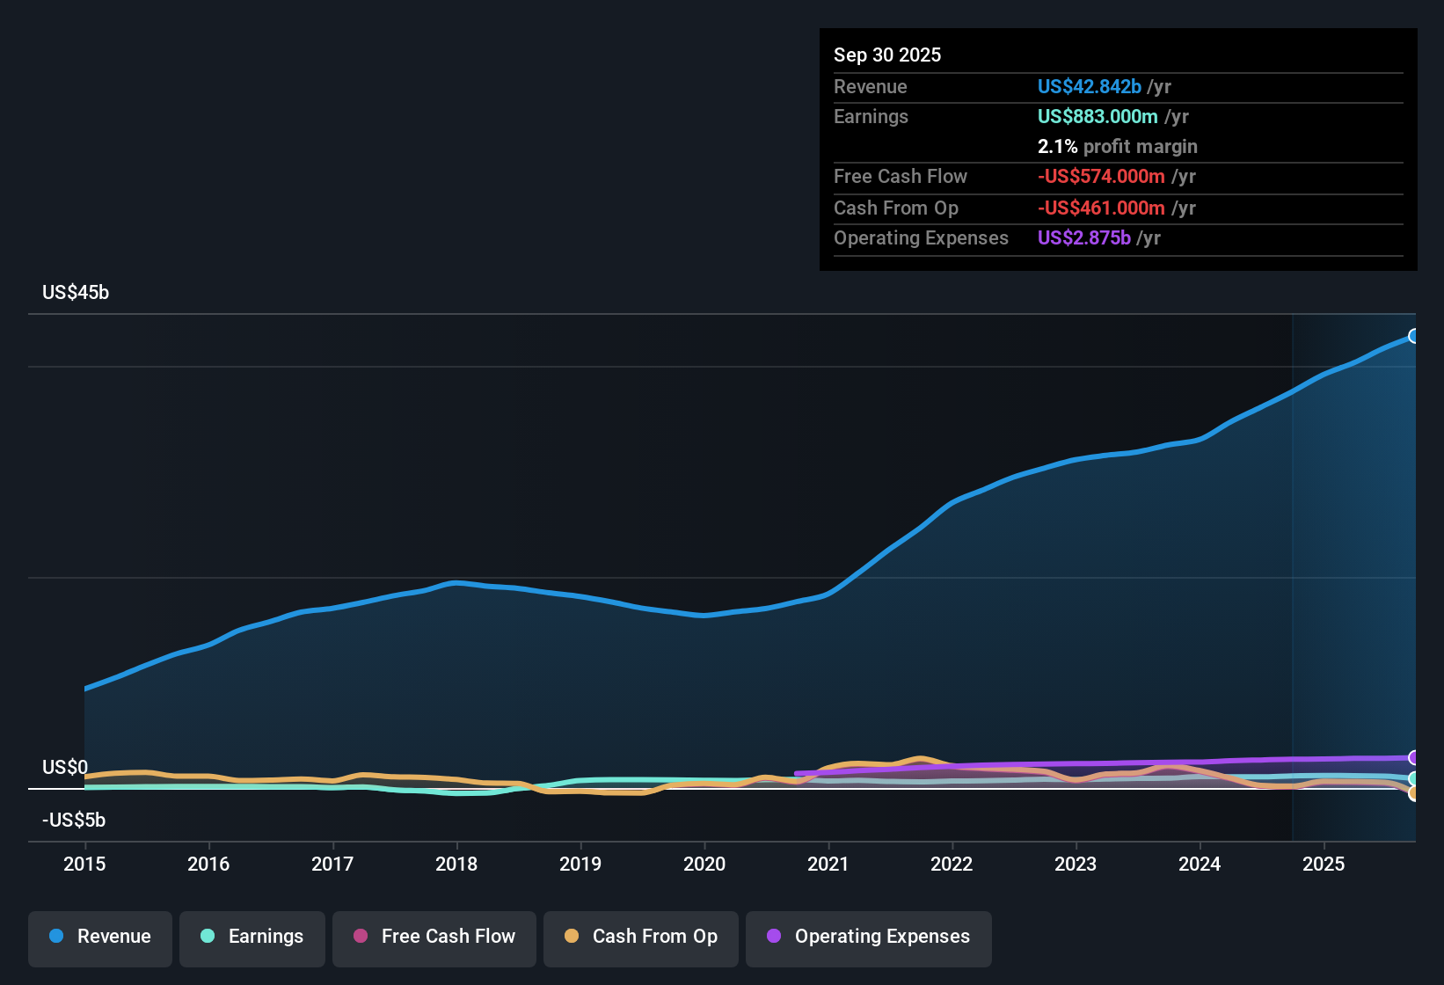Click the teal Earnings color swatch

click(x=208, y=937)
